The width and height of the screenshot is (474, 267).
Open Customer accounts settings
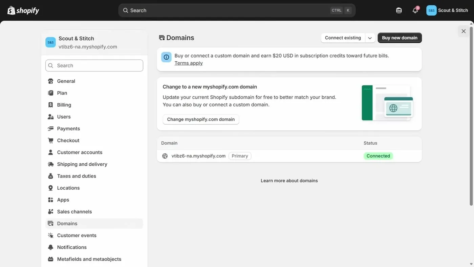[x=94, y=152]
